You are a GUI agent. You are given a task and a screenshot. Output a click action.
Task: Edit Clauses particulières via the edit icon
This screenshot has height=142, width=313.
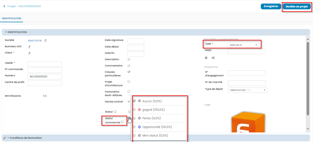pyautogui.click(x=129, y=72)
